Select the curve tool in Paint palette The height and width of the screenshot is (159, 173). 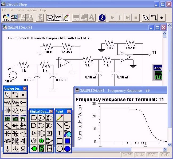(67, 125)
